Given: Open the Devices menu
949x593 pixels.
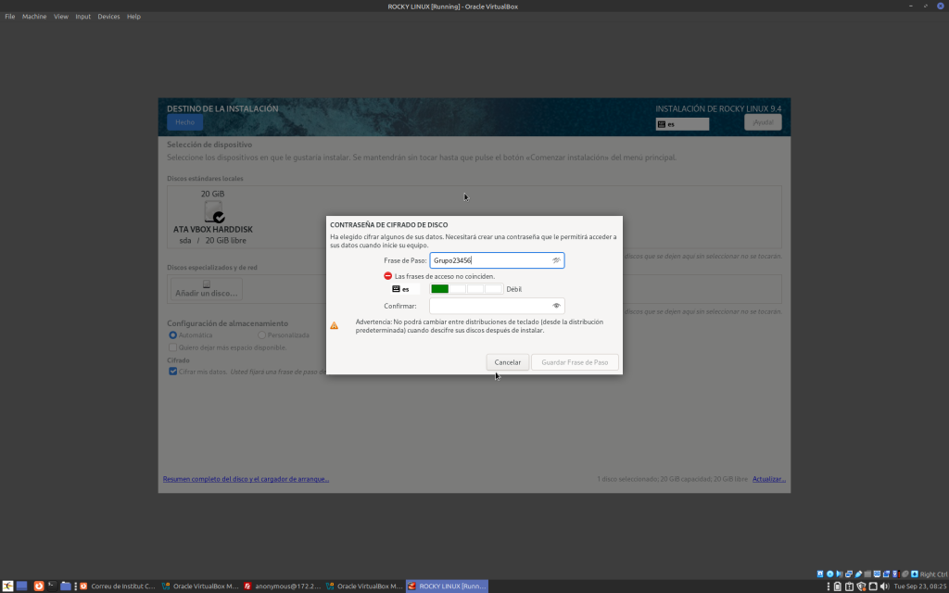Looking at the screenshot, I should (x=108, y=17).
